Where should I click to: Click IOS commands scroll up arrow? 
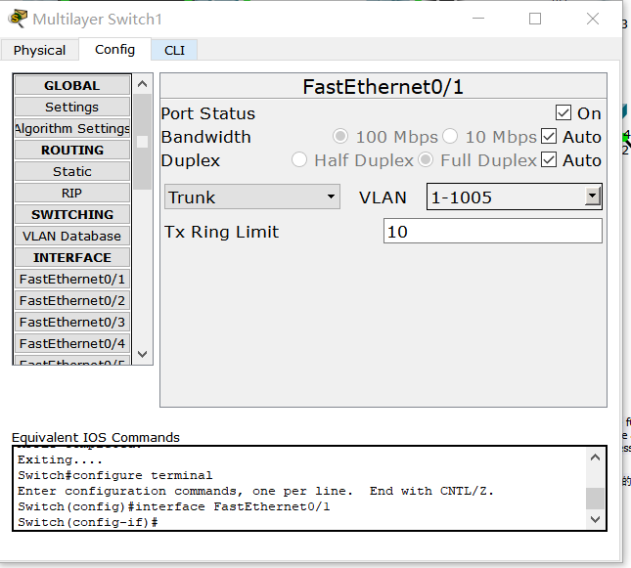595,458
